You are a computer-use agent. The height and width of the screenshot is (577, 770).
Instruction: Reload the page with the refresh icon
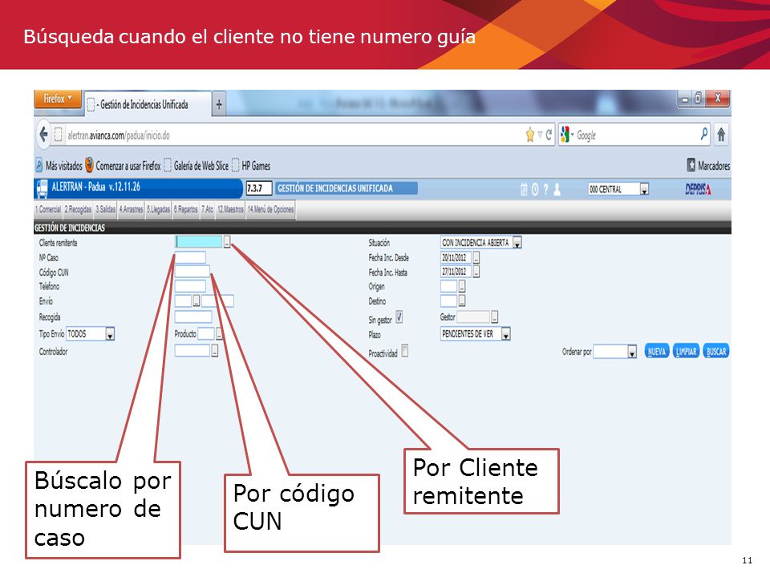point(549,135)
